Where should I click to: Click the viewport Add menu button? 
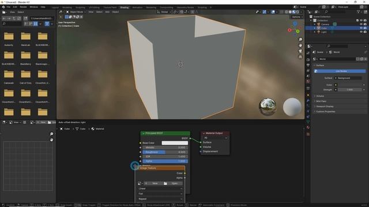coord(107,12)
